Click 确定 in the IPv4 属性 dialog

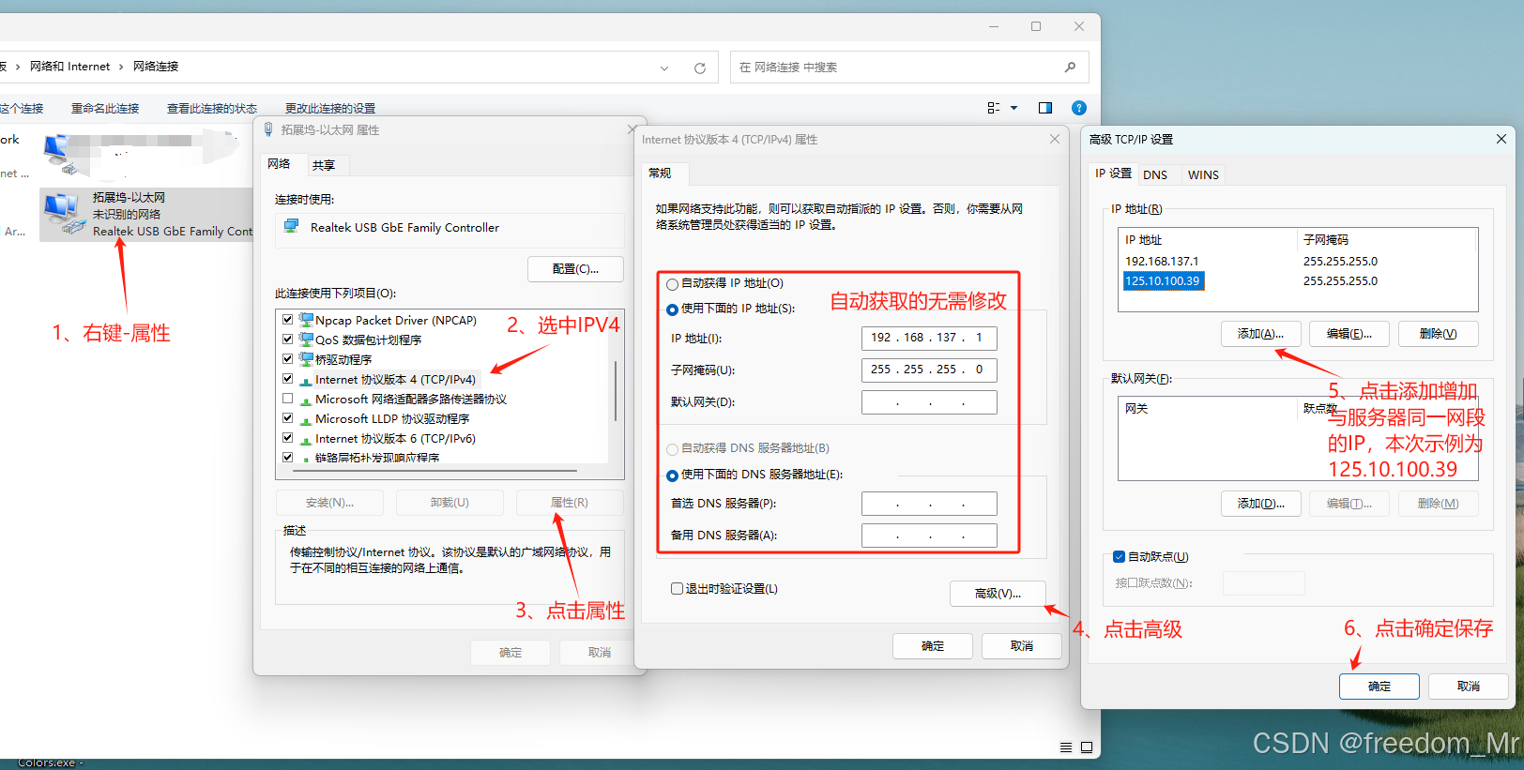click(x=933, y=646)
